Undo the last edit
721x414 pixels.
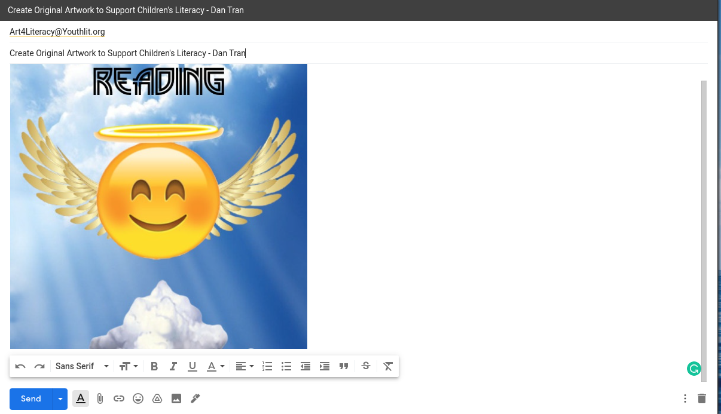pyautogui.click(x=20, y=366)
